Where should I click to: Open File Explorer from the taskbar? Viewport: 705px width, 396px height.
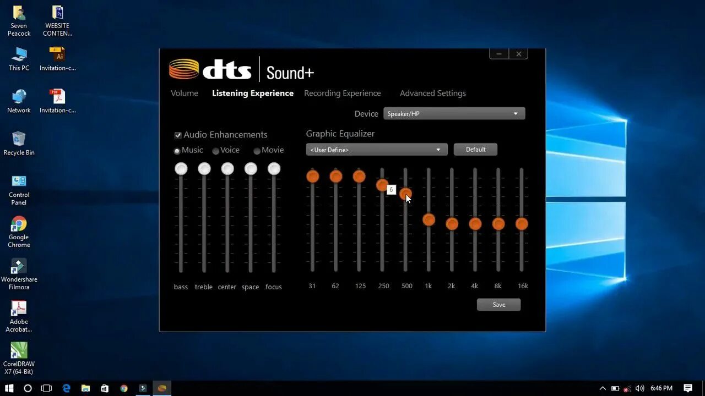click(85, 388)
